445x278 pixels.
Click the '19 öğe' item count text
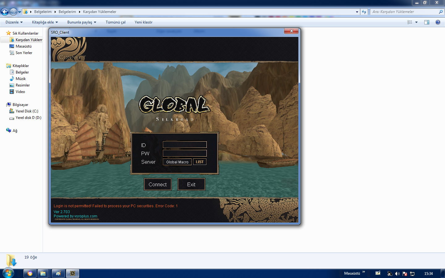(x=31, y=257)
